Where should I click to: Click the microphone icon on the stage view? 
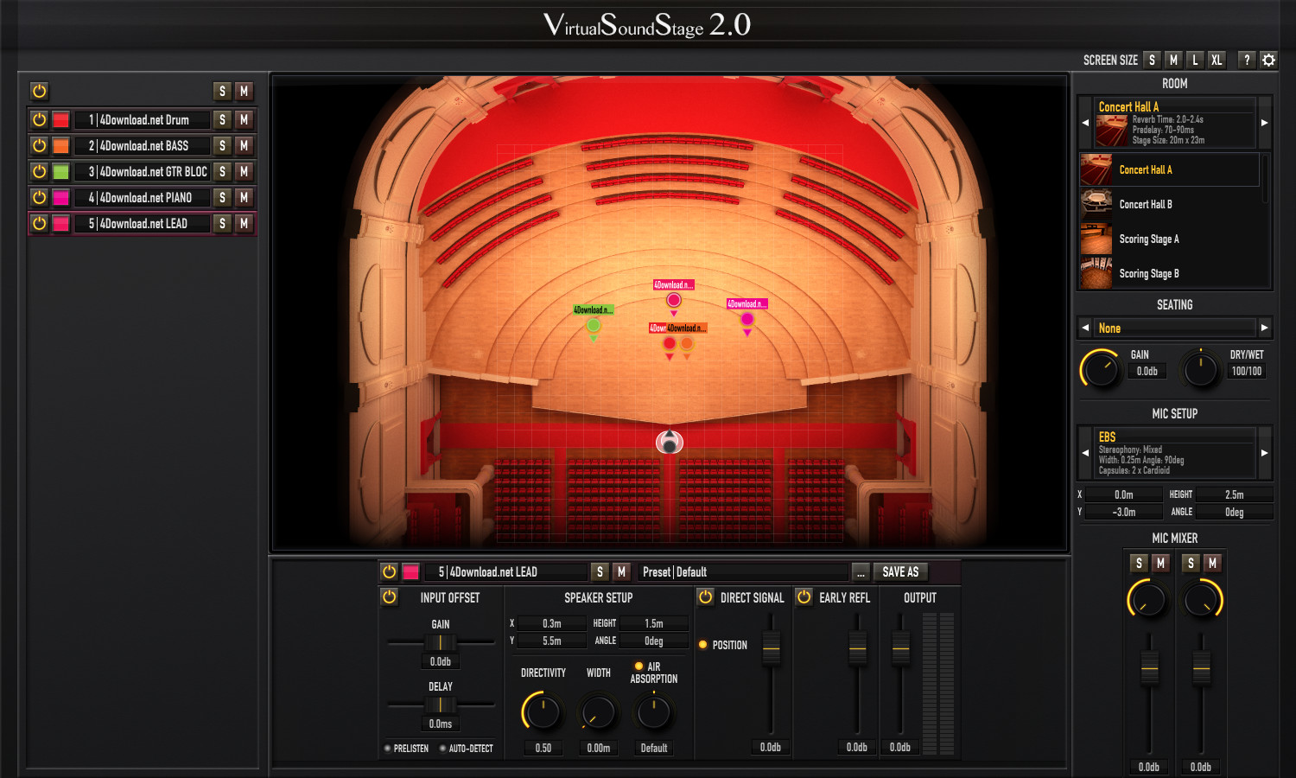tap(669, 442)
